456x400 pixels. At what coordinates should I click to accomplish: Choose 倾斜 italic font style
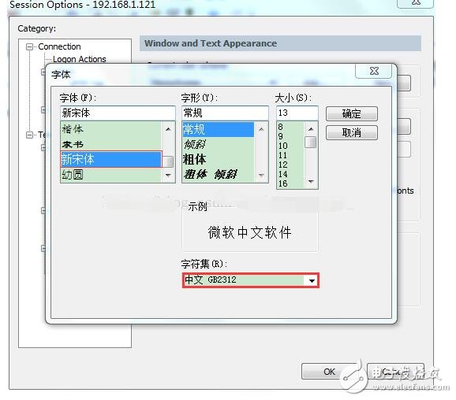click(x=218, y=144)
